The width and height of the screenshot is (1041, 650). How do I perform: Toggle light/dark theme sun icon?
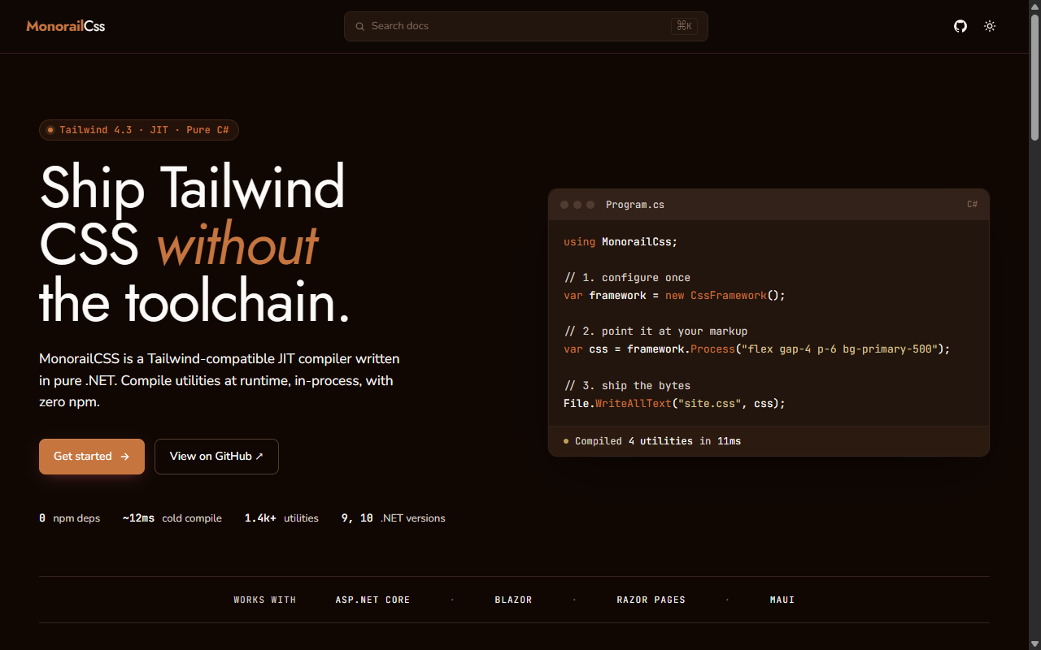click(990, 26)
